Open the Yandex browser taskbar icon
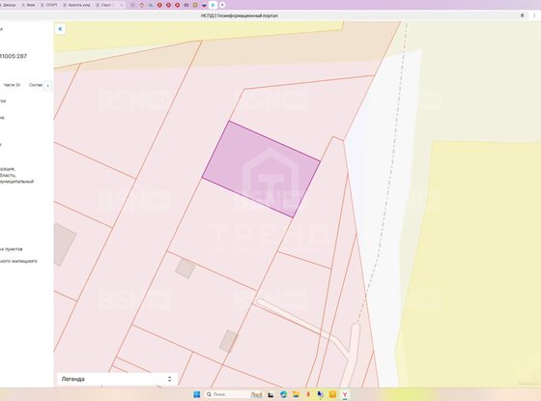Screen dimensions: 541x401 (345, 394)
